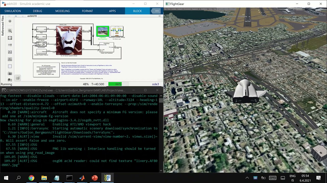Screen dimensions: 327x183
Task: Open the Environment menu in FlightGear
Action: 187,9
